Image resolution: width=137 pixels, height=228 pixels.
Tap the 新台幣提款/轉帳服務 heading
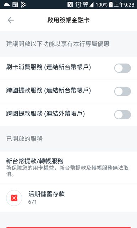[x=35, y=161]
